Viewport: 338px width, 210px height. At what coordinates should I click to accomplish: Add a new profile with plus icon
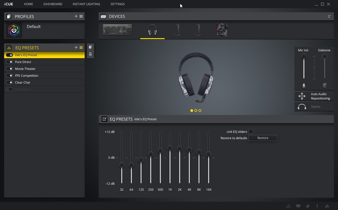pos(76,16)
